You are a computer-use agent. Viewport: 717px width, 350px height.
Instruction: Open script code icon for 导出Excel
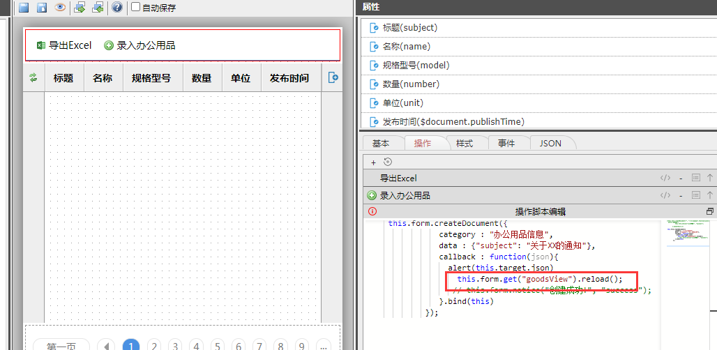tap(665, 178)
